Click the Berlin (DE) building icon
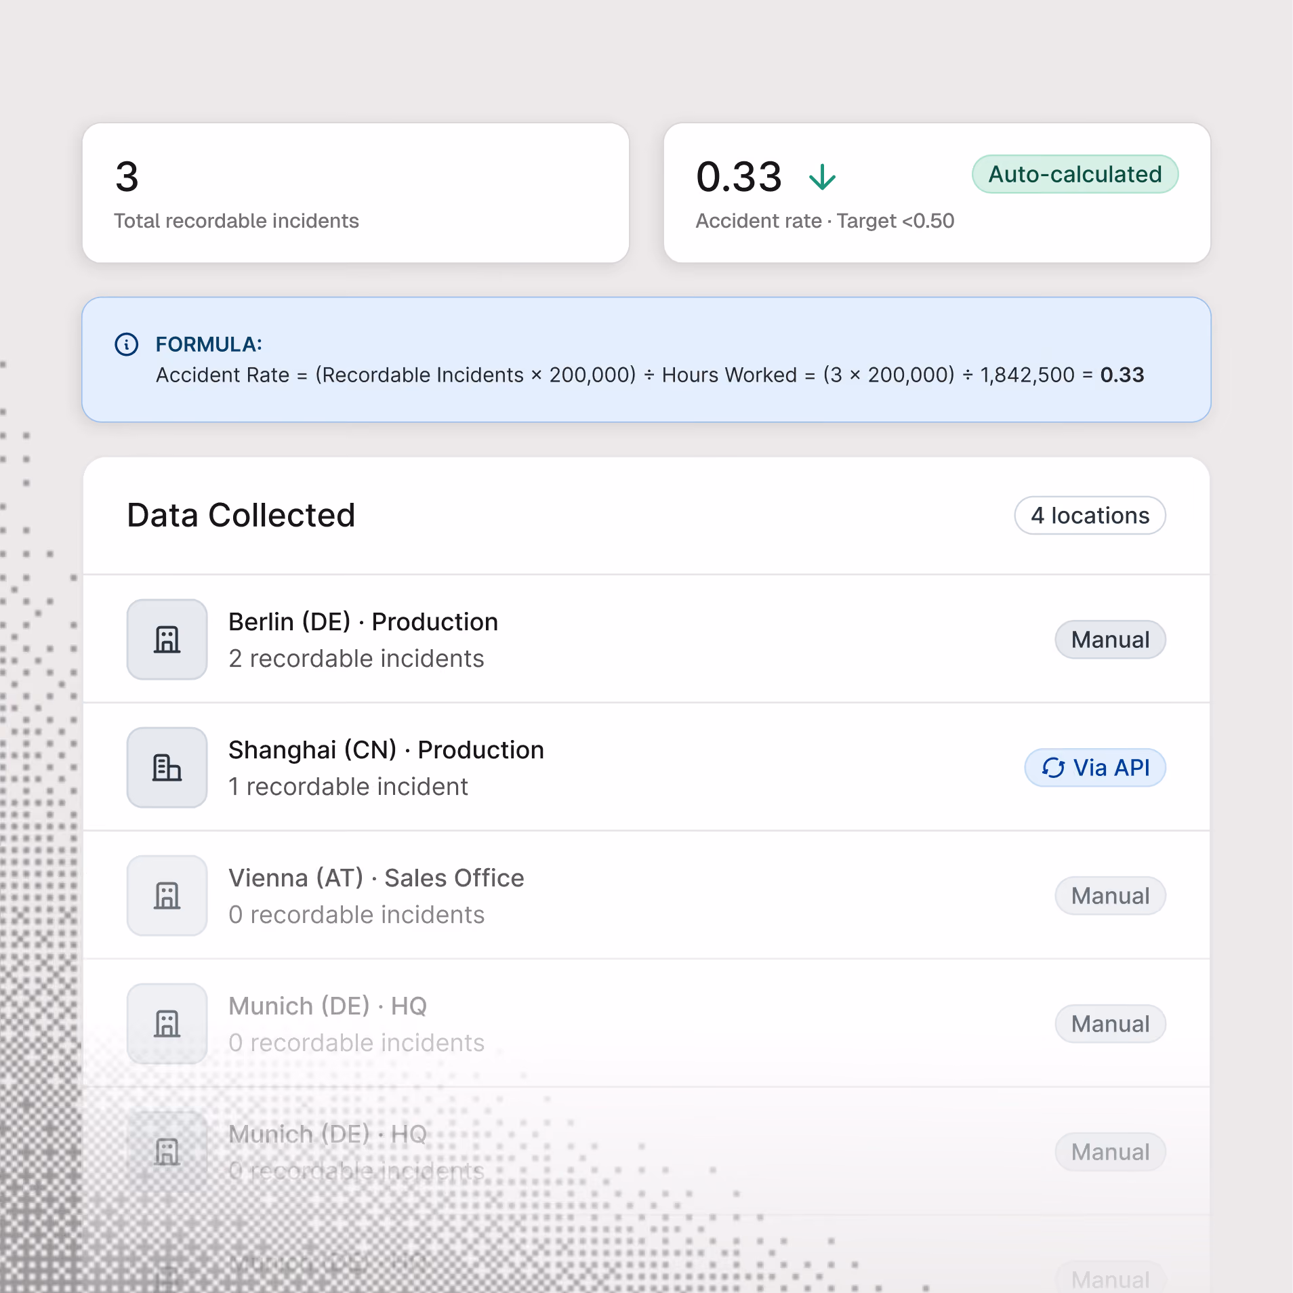The width and height of the screenshot is (1293, 1293). (167, 639)
